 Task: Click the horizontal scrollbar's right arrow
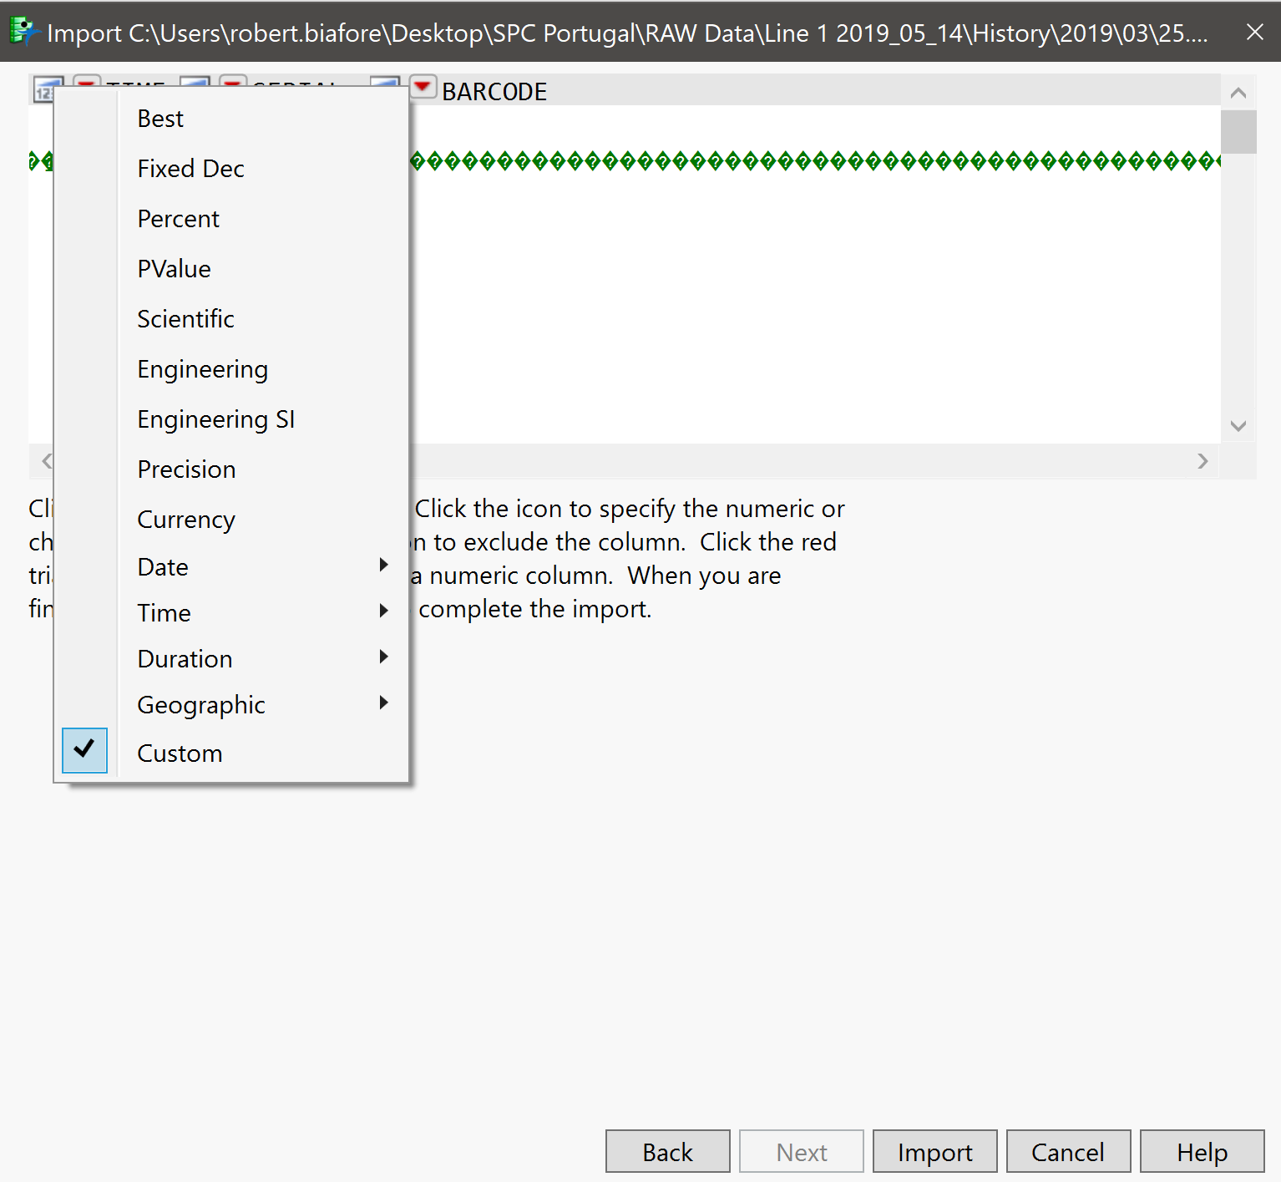pos(1203,460)
